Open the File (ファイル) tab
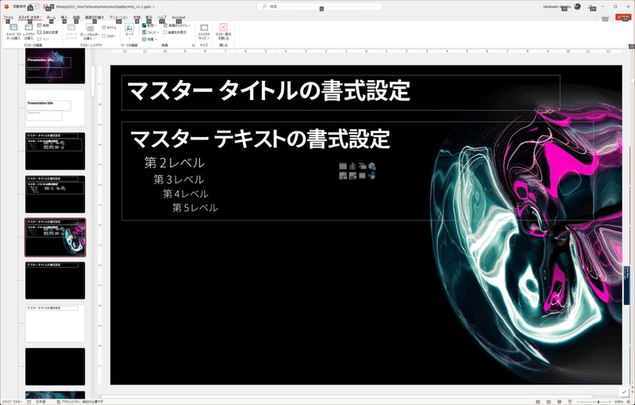 pos(8,17)
